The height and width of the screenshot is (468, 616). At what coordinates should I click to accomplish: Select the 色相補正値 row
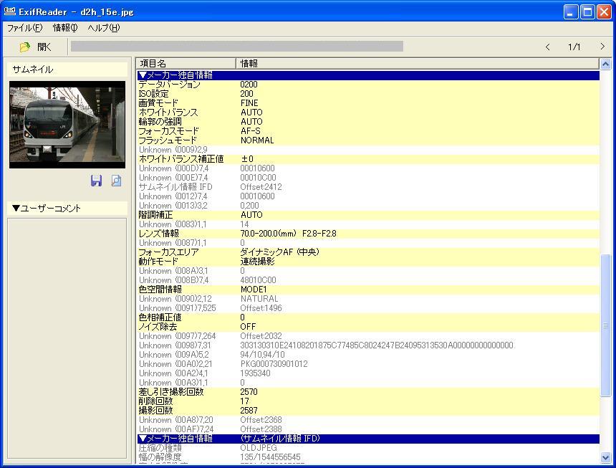pyautogui.click(x=368, y=317)
